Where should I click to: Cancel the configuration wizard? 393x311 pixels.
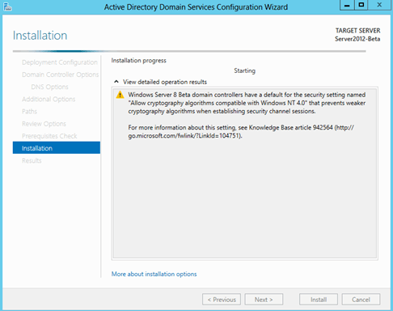361,300
